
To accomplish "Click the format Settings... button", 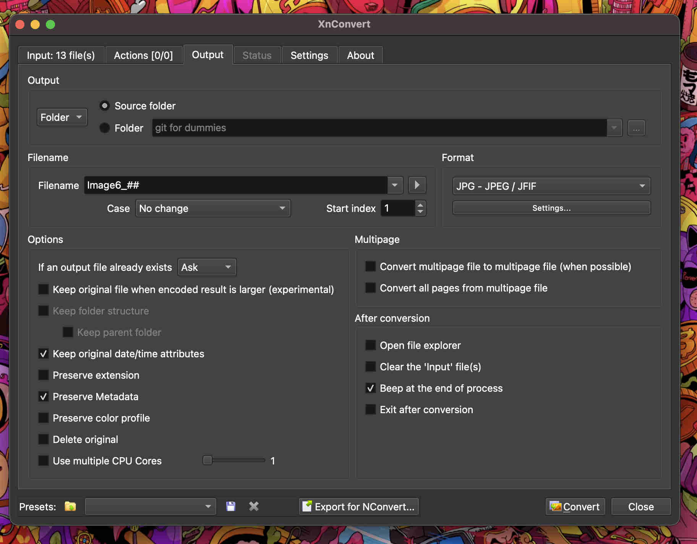I will click(551, 208).
